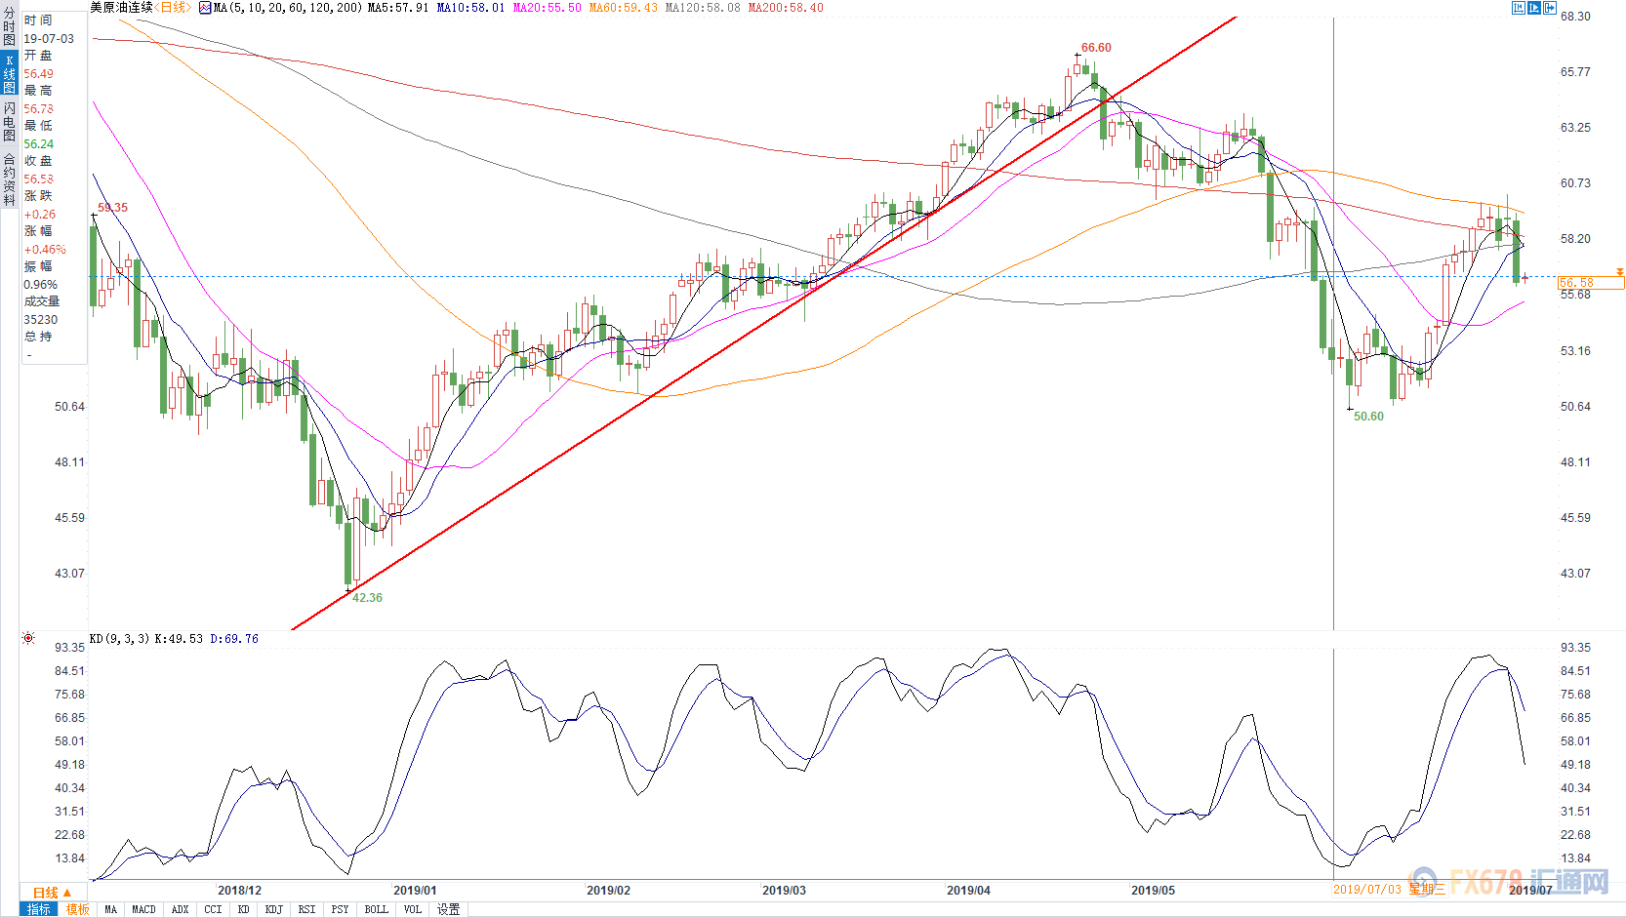Screen dimensions: 1626x917
Task: Switch to the 分时图 side tab
Action: pyautogui.click(x=9, y=27)
